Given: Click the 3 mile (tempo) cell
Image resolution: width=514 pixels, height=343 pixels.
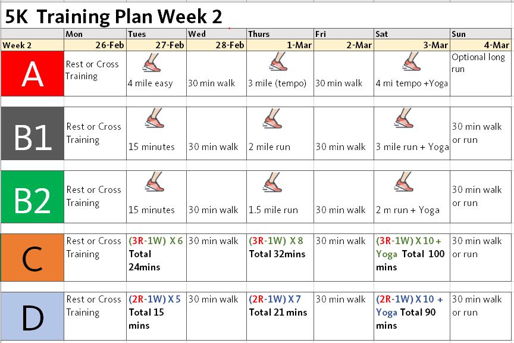Looking at the screenshot, I should 280,73.
